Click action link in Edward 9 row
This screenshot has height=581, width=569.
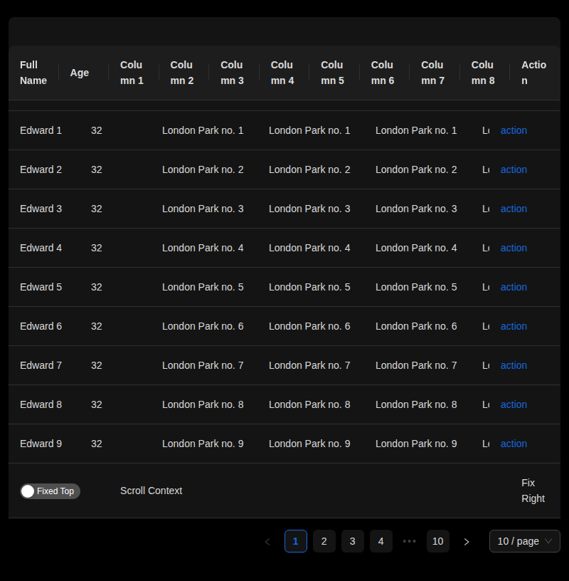coord(514,444)
